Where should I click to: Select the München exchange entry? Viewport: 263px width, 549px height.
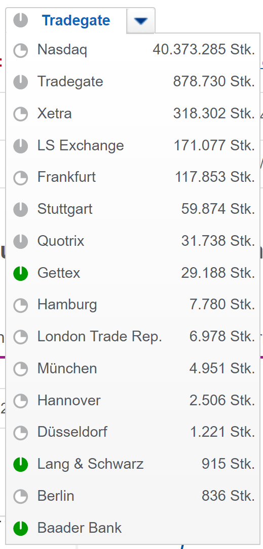pos(133,369)
